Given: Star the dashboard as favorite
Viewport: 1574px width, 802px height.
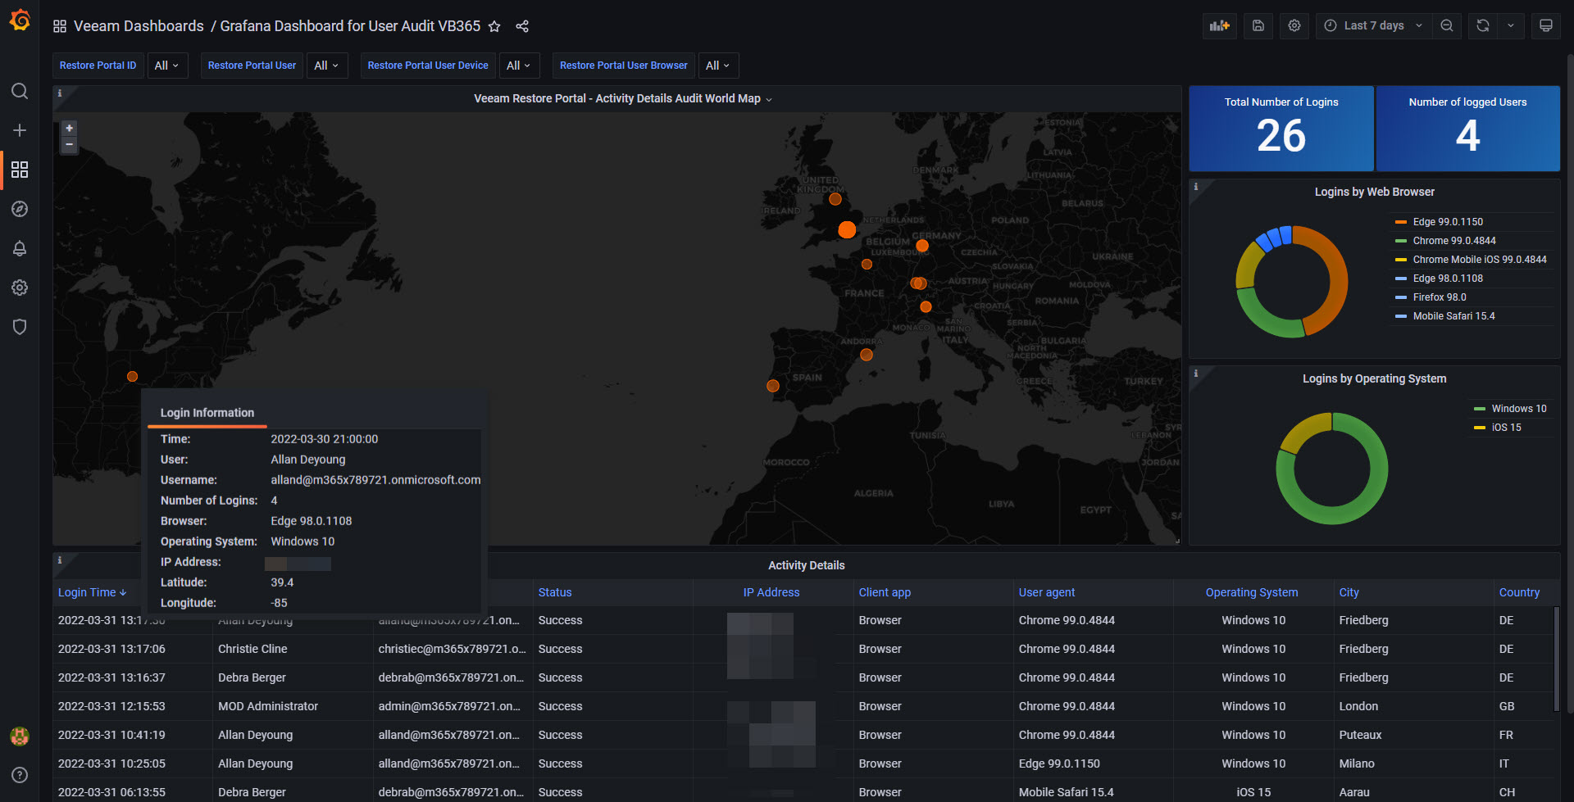Looking at the screenshot, I should tap(494, 26).
